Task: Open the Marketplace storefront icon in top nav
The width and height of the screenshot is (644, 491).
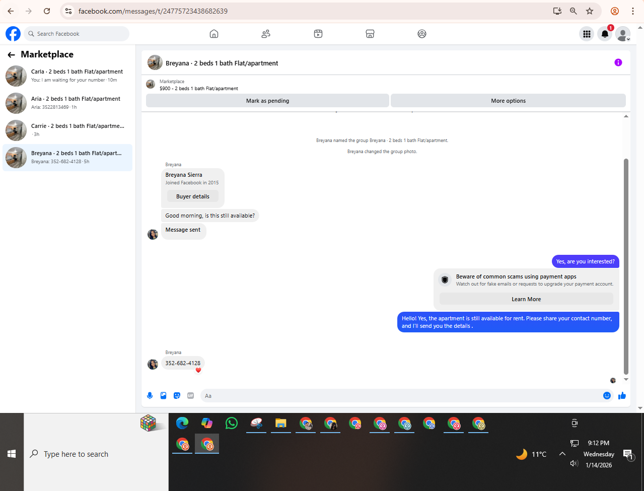Action: [370, 34]
